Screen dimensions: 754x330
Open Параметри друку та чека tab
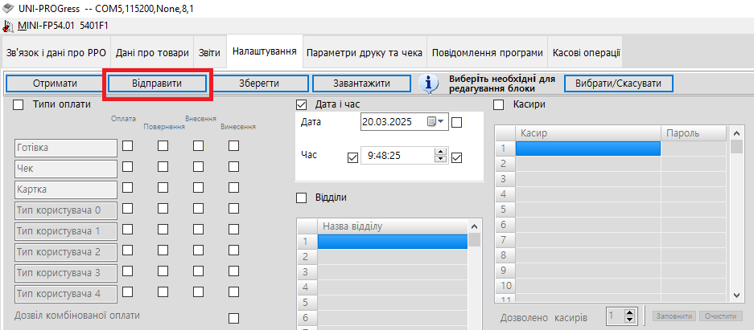pyautogui.click(x=365, y=53)
